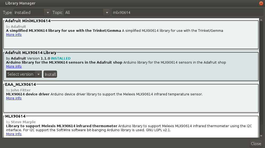Click the INSTALLED status label

click(61, 59)
